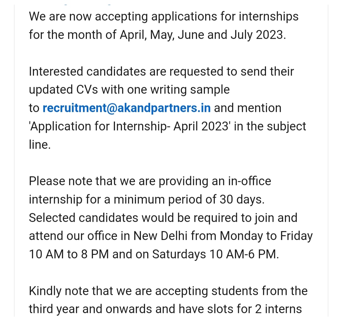
Task: Click the line 'Kindly note that we are accepting students from the'
Action: (x=168, y=291)
